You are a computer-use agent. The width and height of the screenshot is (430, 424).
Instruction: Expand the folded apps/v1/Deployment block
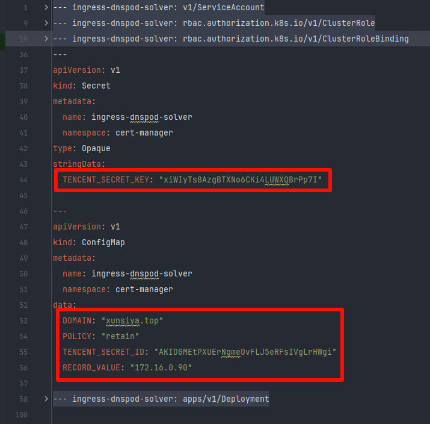point(46,399)
